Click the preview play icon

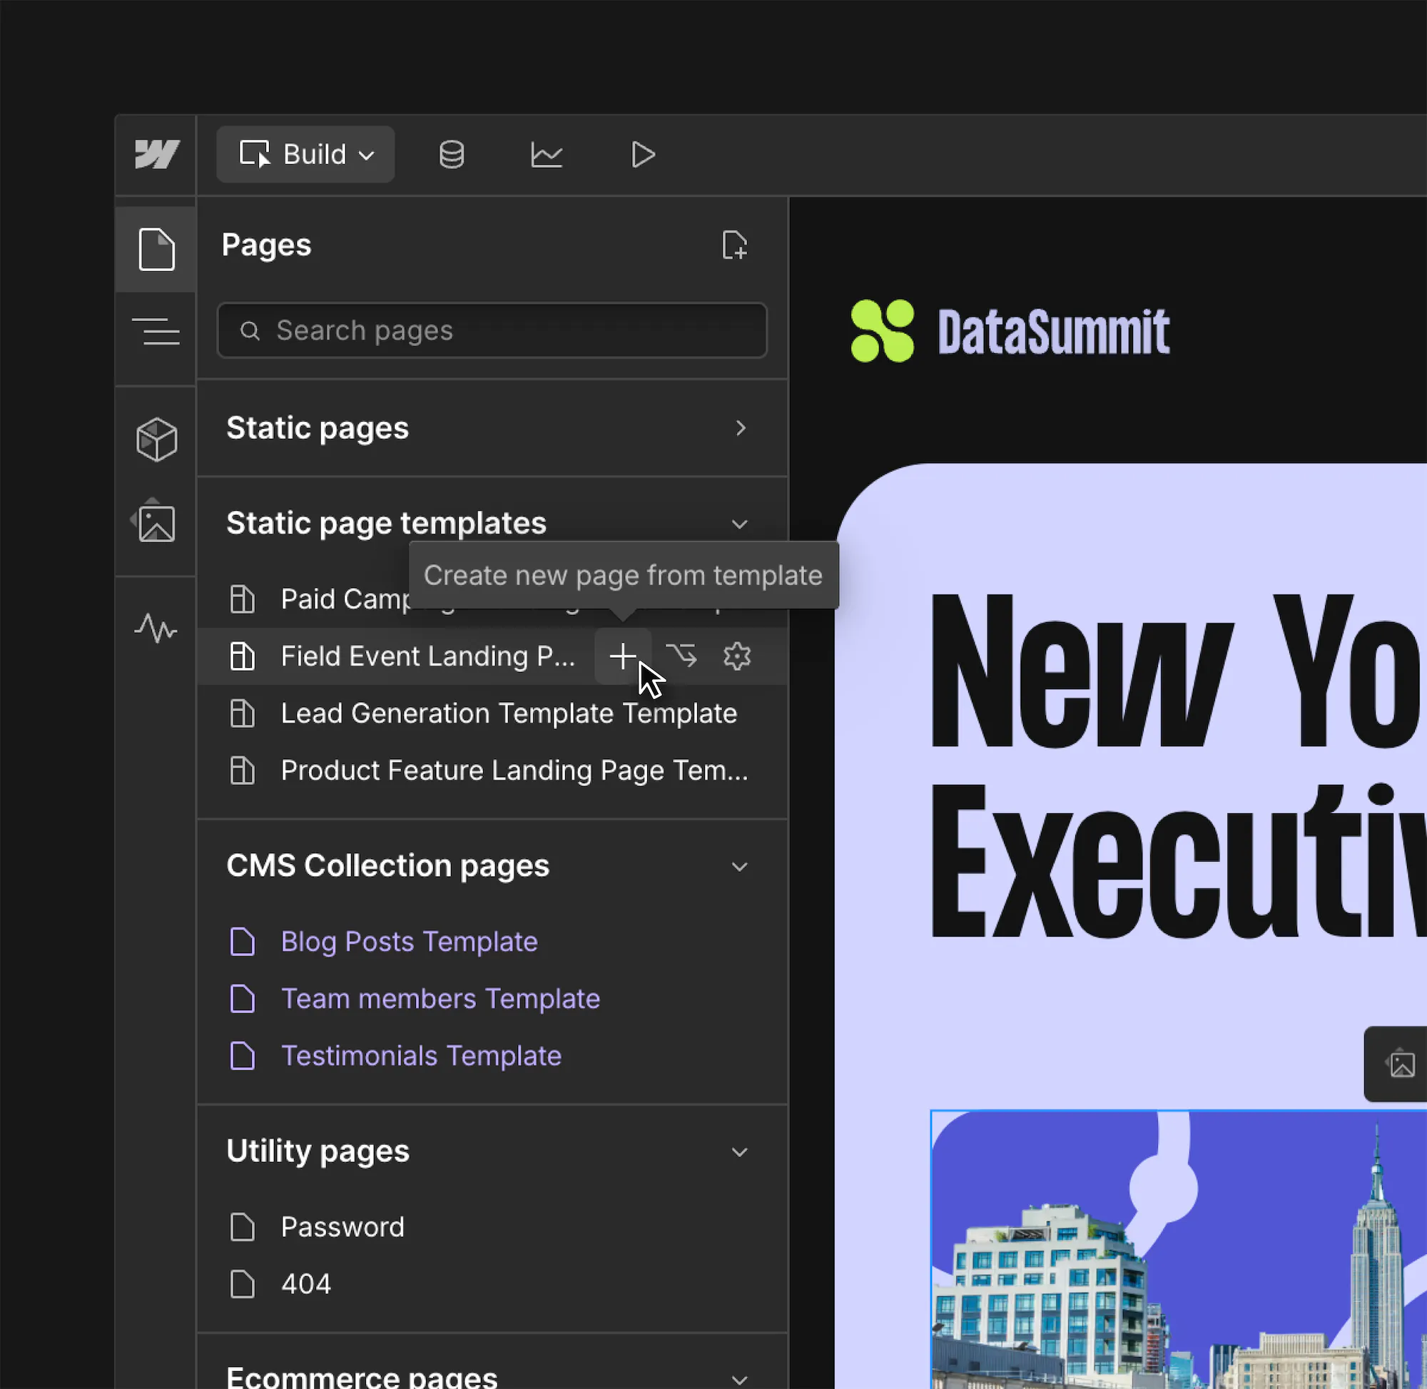click(x=642, y=155)
